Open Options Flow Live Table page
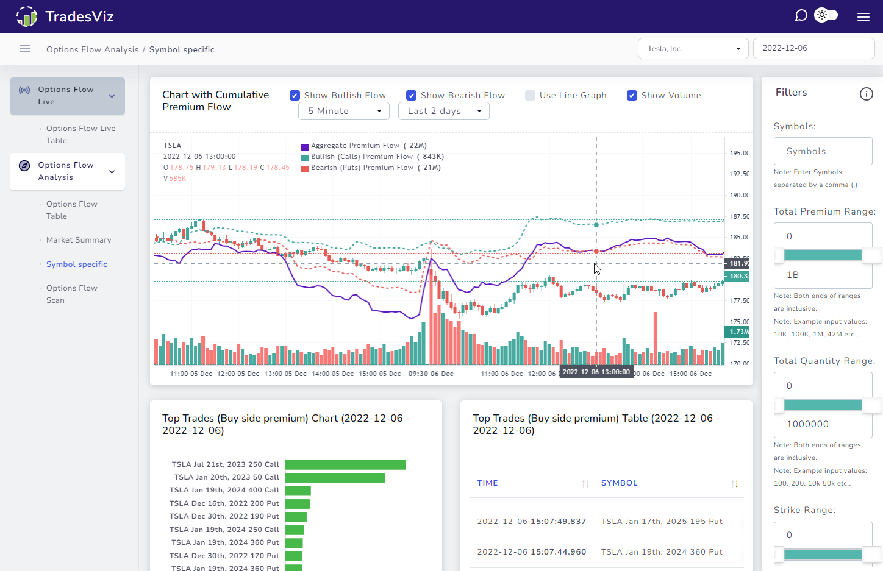The height and width of the screenshot is (571, 883). tap(81, 135)
